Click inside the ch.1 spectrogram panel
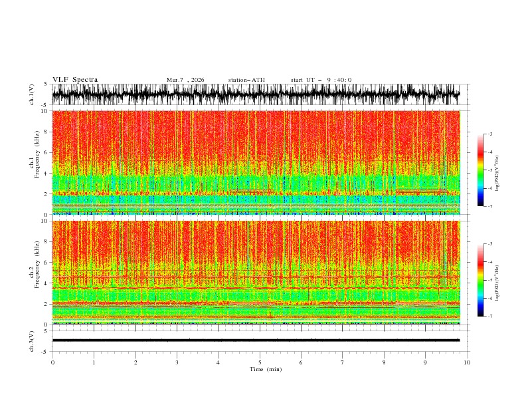 click(x=256, y=162)
